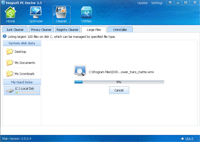Click the Local Disk drive icon
The height and width of the screenshot is (142, 200).
(10, 91)
